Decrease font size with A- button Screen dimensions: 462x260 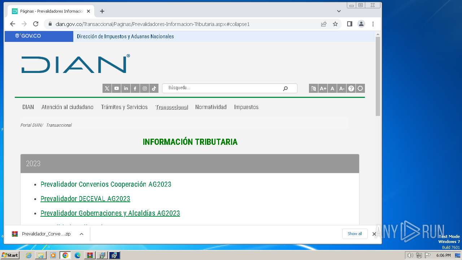[342, 88]
